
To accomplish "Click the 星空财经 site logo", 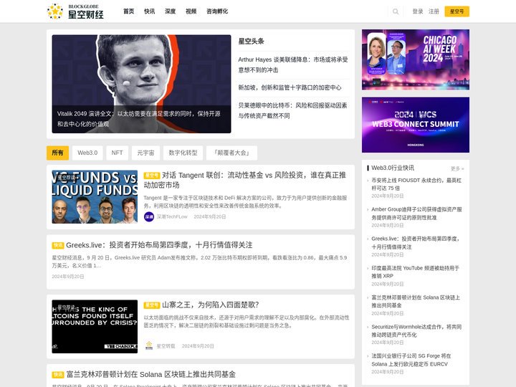I will click(x=75, y=11).
